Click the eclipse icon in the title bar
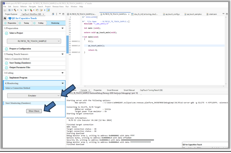 click(4, 3)
